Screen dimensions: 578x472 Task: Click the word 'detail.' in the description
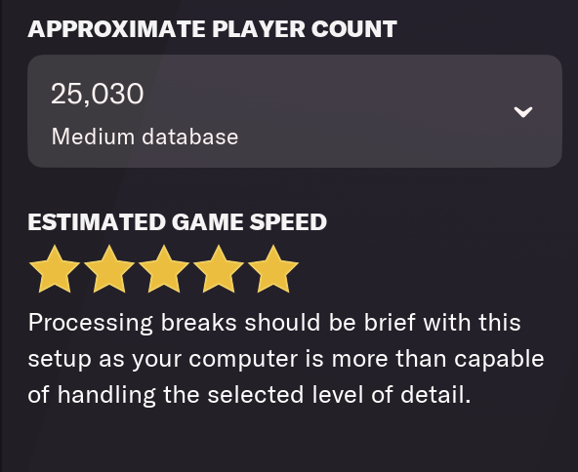pyautogui.click(x=435, y=394)
